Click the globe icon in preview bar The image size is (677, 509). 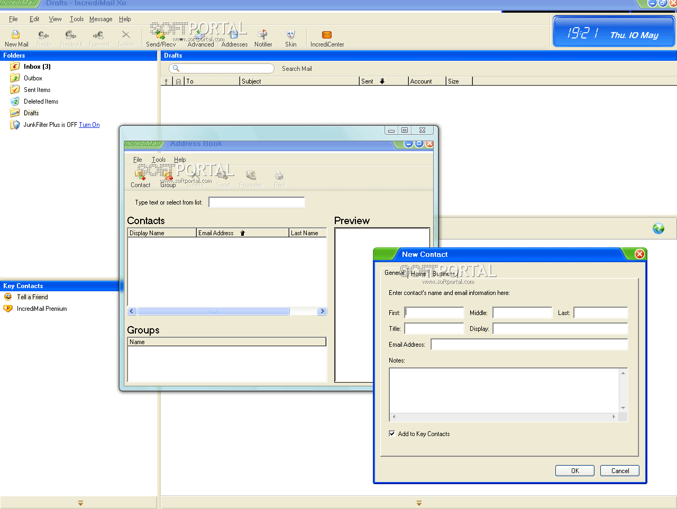point(658,228)
